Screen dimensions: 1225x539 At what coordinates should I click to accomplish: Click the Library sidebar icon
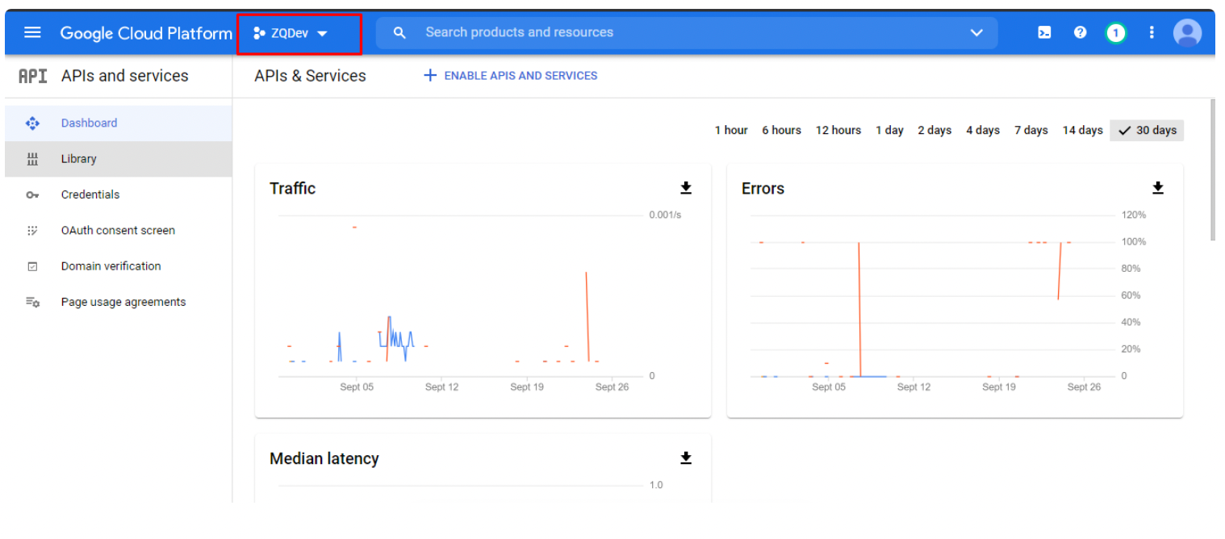tap(32, 159)
